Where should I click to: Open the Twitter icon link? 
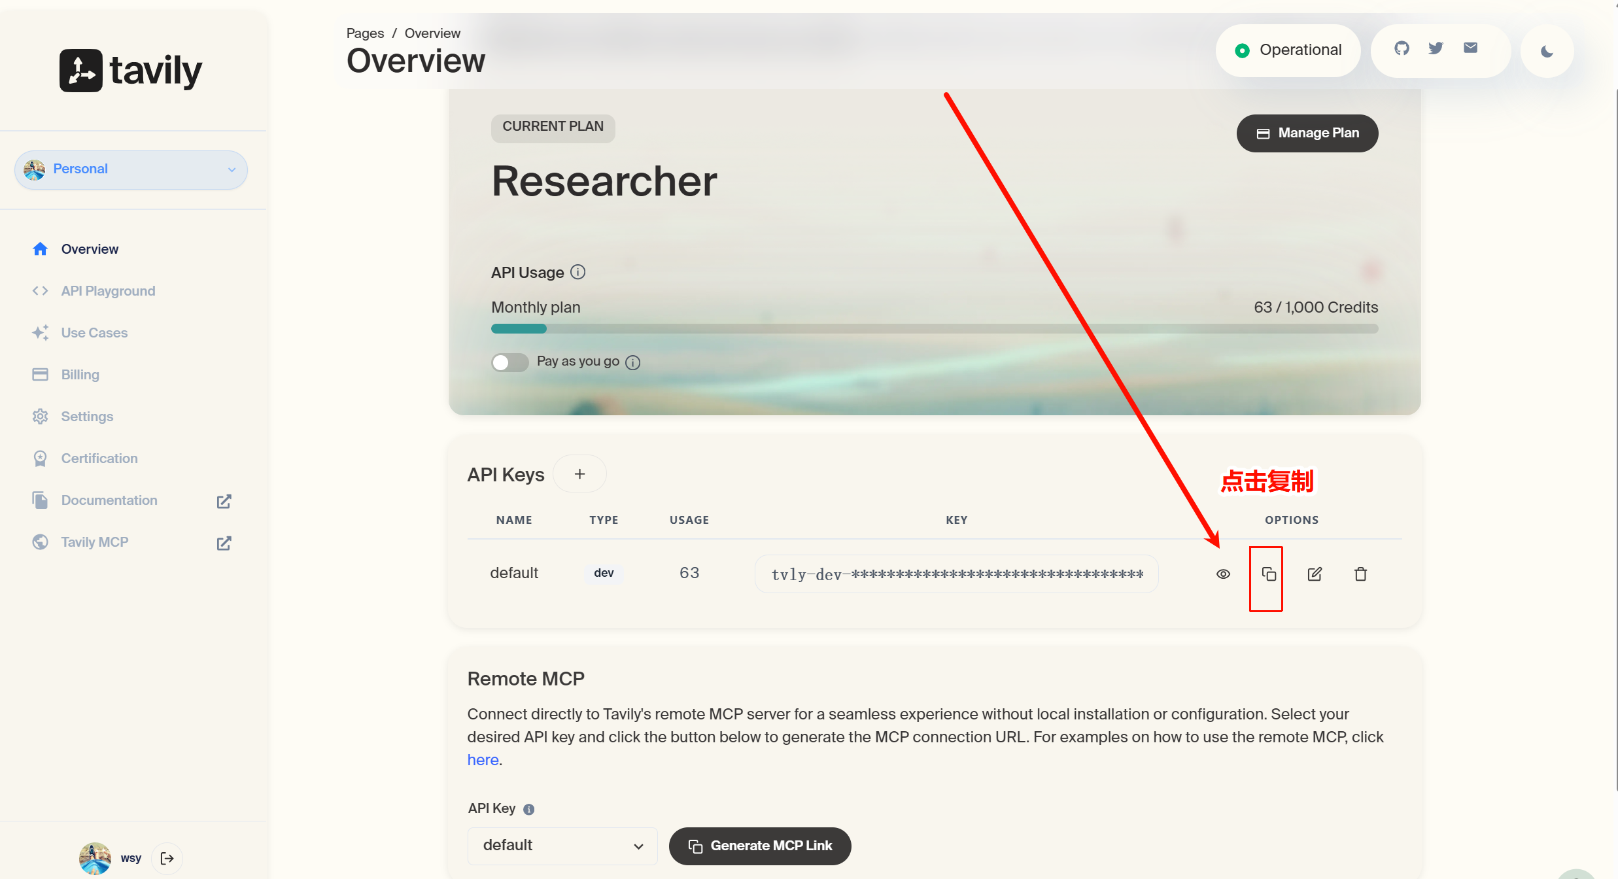(x=1436, y=48)
